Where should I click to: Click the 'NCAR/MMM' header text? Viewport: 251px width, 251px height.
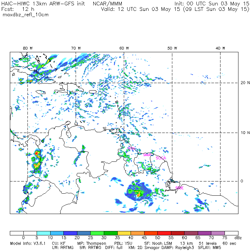click(x=108, y=4)
